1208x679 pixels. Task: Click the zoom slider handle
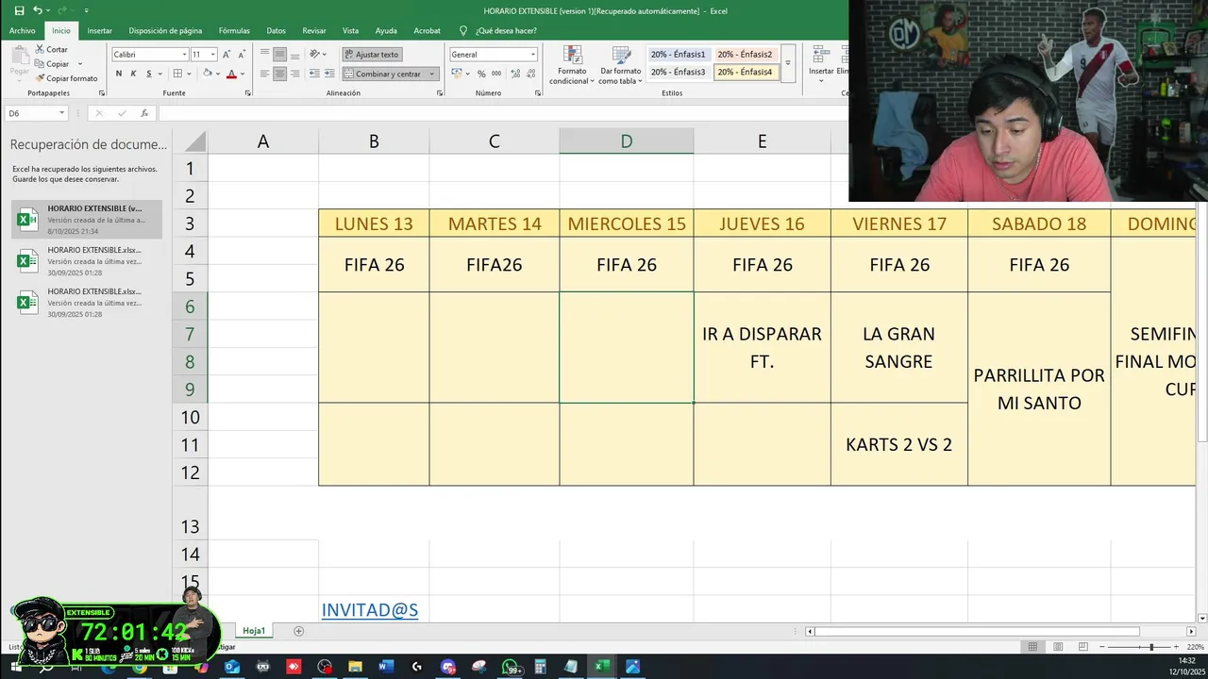click(1150, 647)
